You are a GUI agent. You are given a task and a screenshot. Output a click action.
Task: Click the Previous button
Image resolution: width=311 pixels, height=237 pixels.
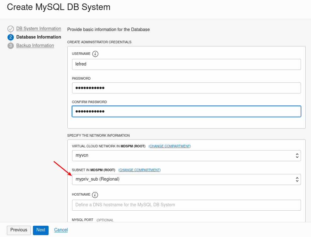click(x=19, y=230)
